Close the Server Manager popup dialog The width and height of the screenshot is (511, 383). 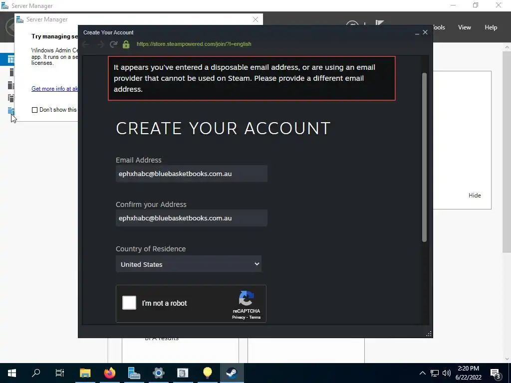click(255, 19)
